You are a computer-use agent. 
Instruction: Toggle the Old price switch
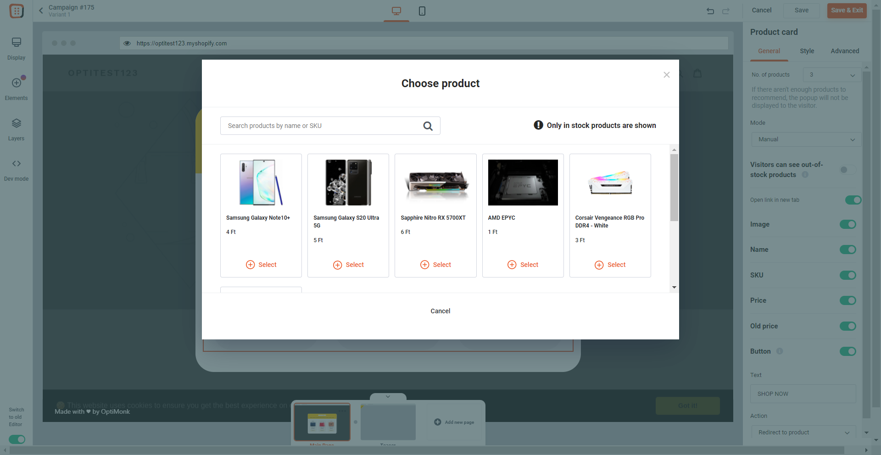pyautogui.click(x=848, y=326)
